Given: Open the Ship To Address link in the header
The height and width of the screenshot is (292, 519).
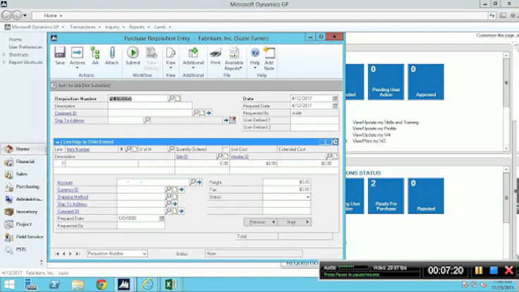Looking at the screenshot, I should tap(69, 121).
